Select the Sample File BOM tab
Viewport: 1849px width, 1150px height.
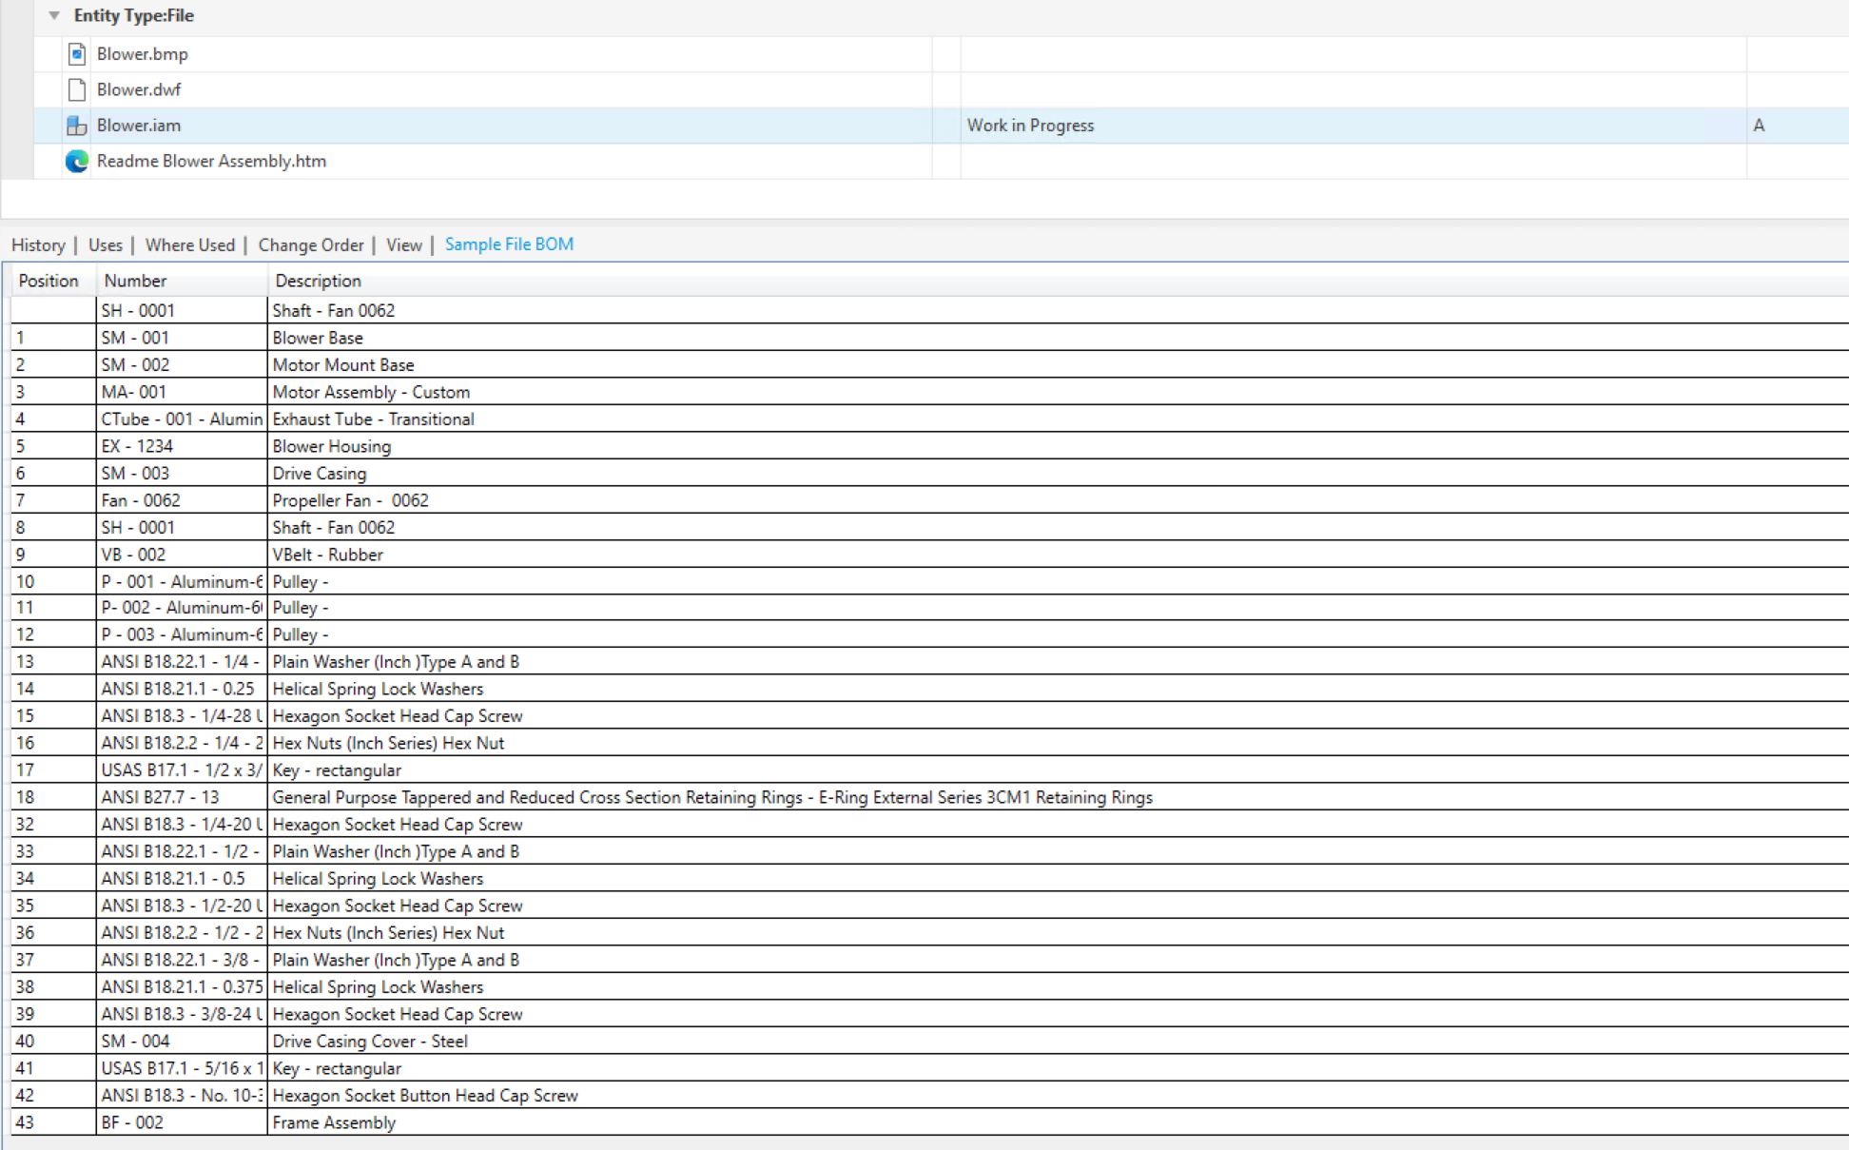click(509, 244)
